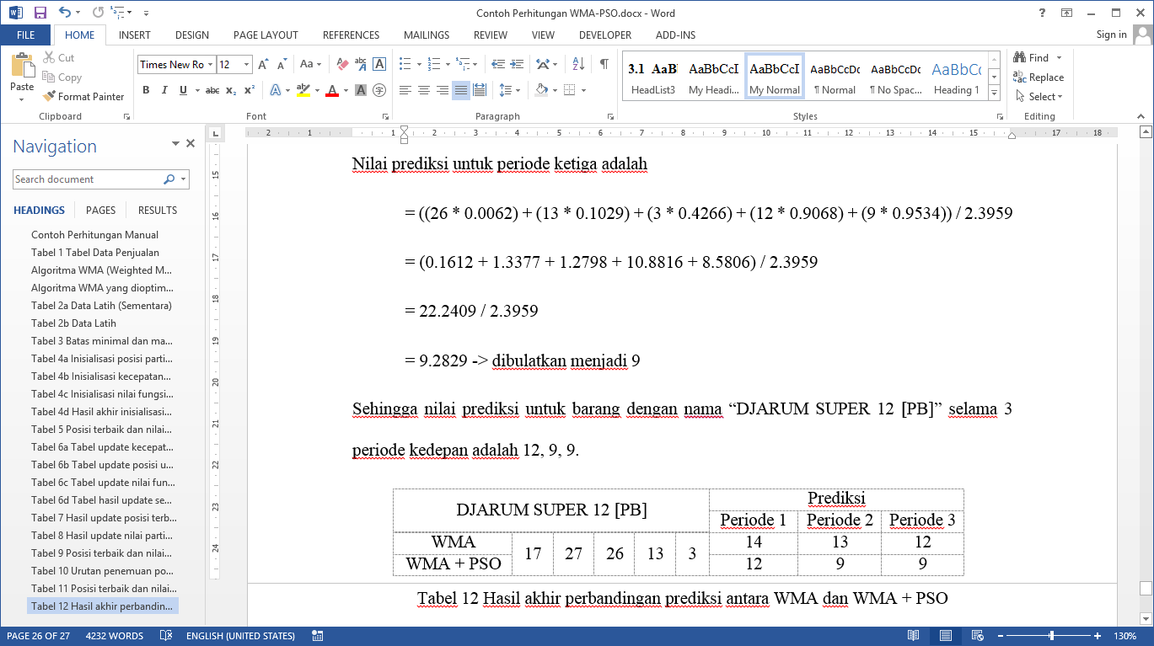Toggle Bold formatting

point(146,90)
